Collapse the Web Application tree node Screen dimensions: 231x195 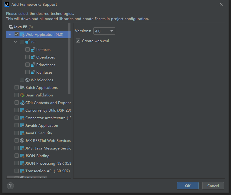10,34
